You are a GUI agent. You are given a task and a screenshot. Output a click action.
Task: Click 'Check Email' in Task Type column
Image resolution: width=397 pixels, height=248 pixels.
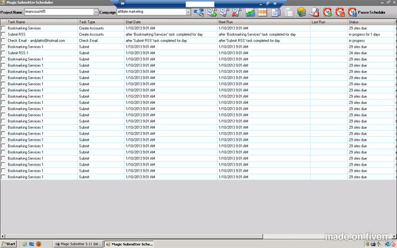point(88,40)
